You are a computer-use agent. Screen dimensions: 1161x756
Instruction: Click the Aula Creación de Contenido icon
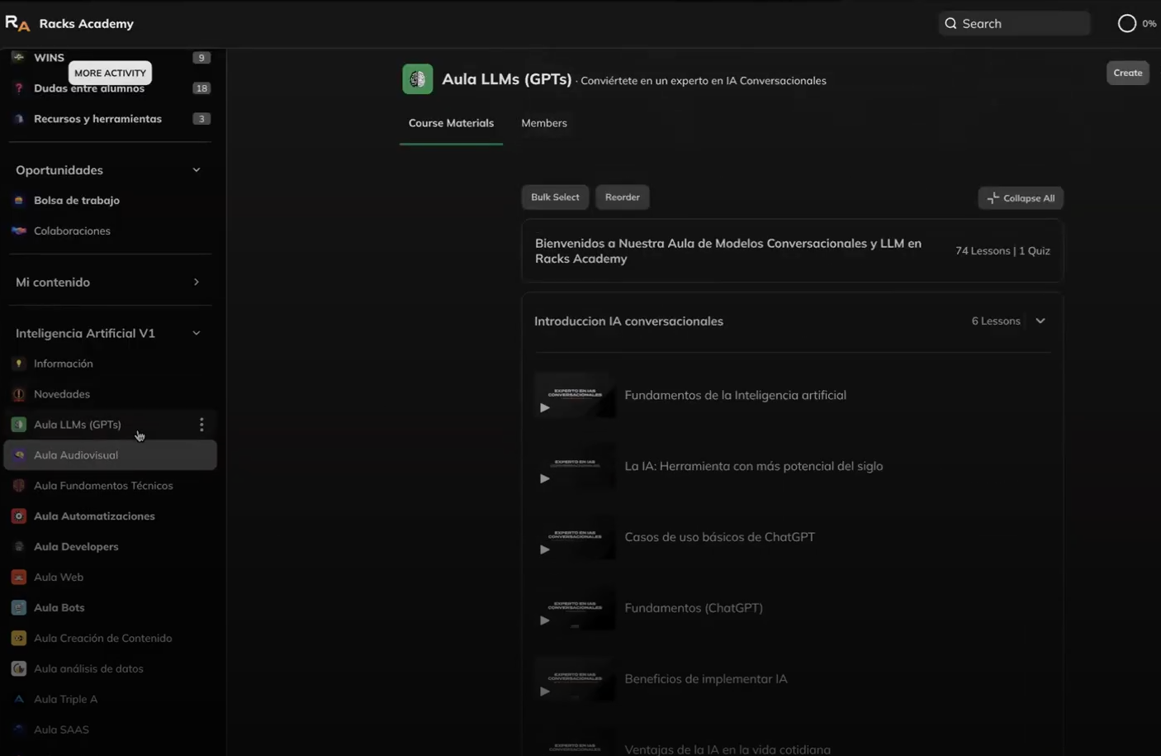click(18, 639)
